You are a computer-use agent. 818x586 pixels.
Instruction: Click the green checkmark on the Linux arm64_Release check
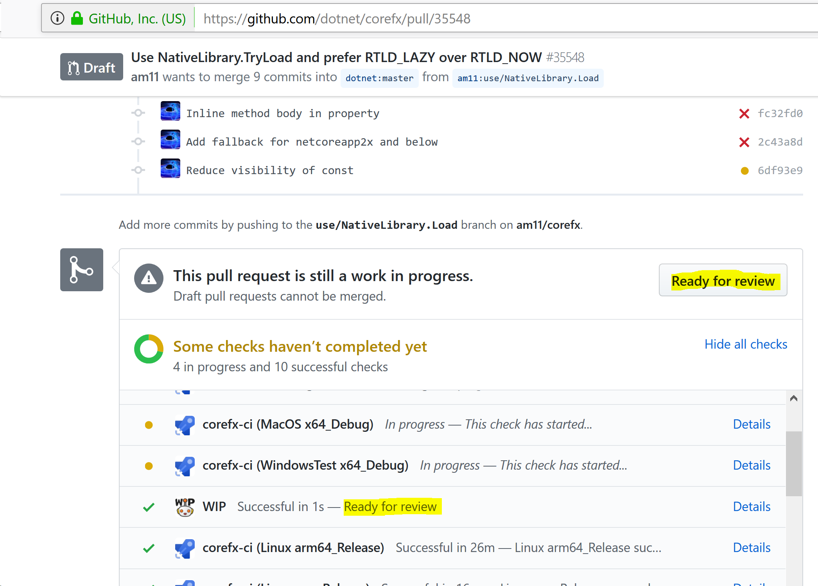[148, 548]
